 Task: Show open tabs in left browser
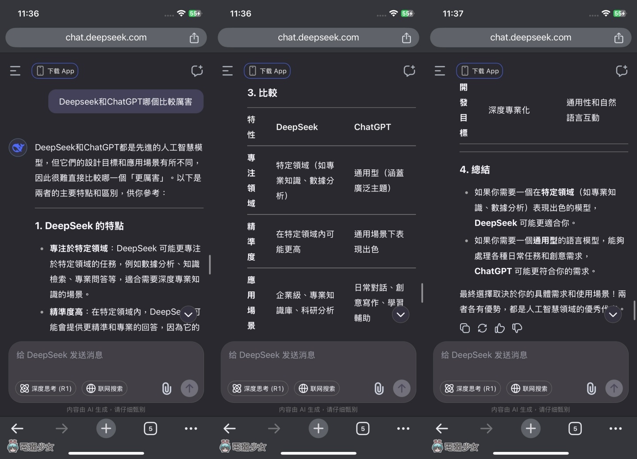pos(150,428)
